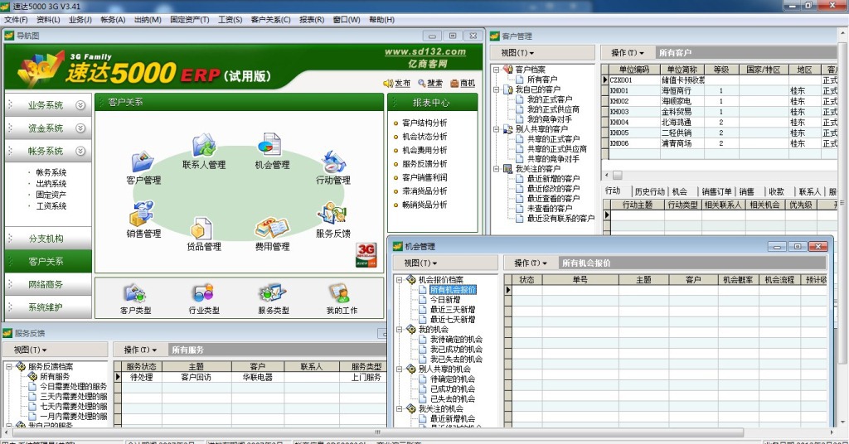Open the 业务(J) menu
Screen dimensions: 849x444
click(x=80, y=20)
